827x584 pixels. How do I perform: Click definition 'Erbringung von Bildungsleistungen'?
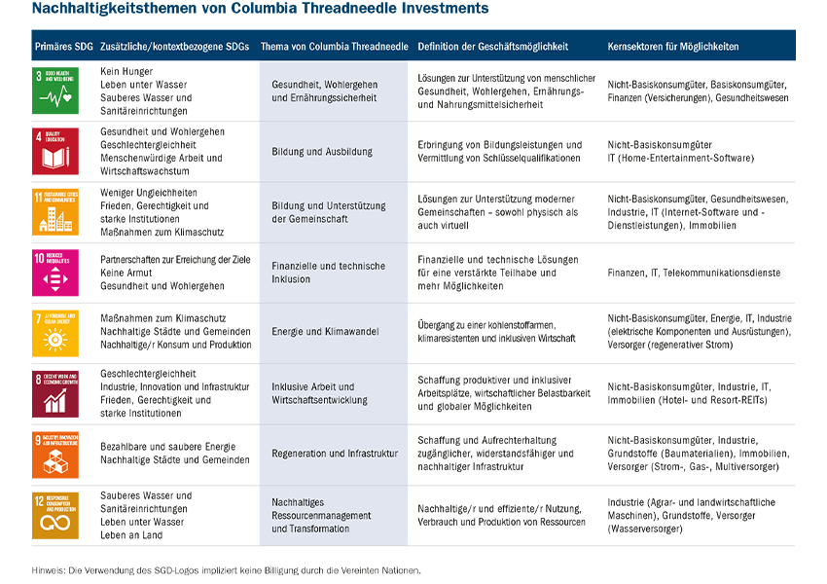[x=500, y=152]
